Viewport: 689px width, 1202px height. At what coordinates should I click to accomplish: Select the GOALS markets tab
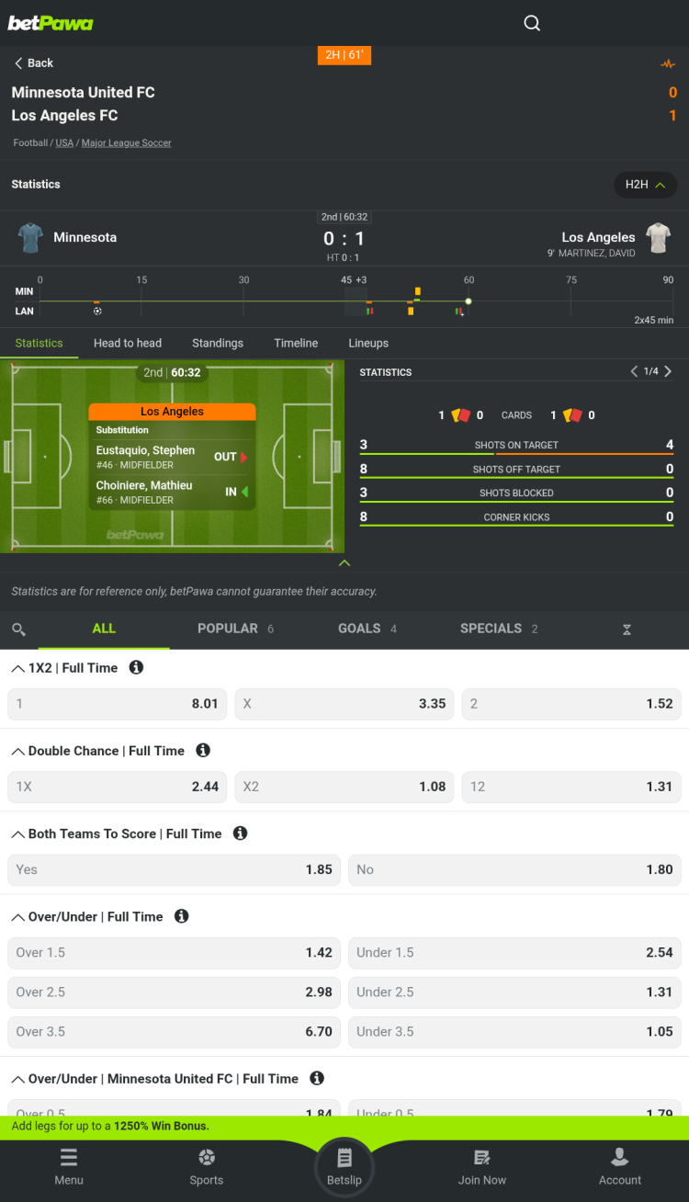point(359,629)
